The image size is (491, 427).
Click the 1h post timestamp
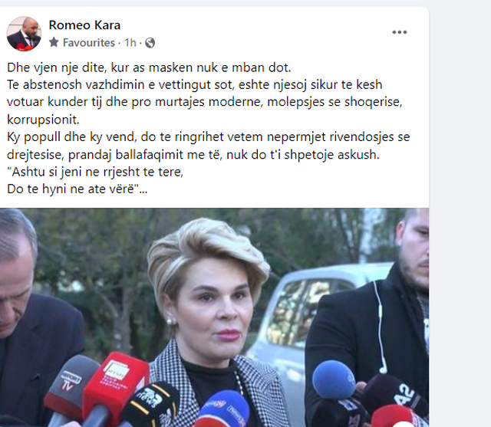(130, 42)
